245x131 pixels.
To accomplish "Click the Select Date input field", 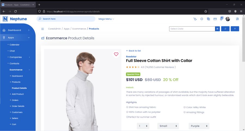I will 192,29.
